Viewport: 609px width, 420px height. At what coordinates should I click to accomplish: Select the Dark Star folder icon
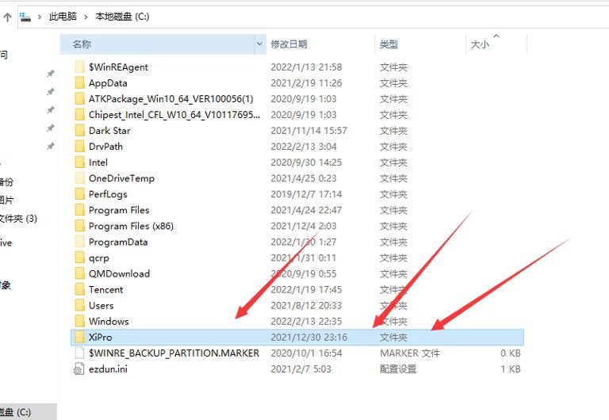coord(79,131)
